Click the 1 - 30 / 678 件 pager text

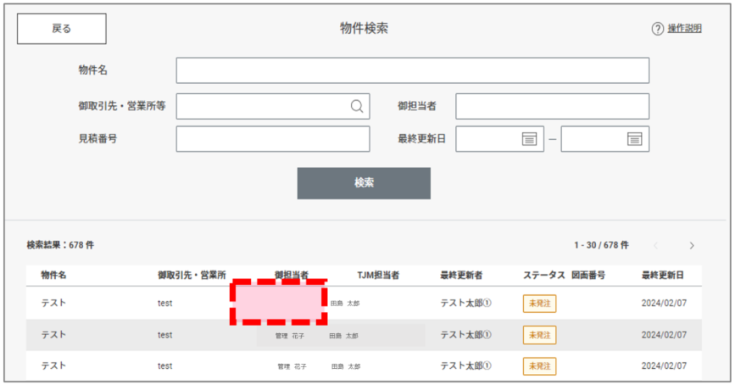tap(601, 245)
